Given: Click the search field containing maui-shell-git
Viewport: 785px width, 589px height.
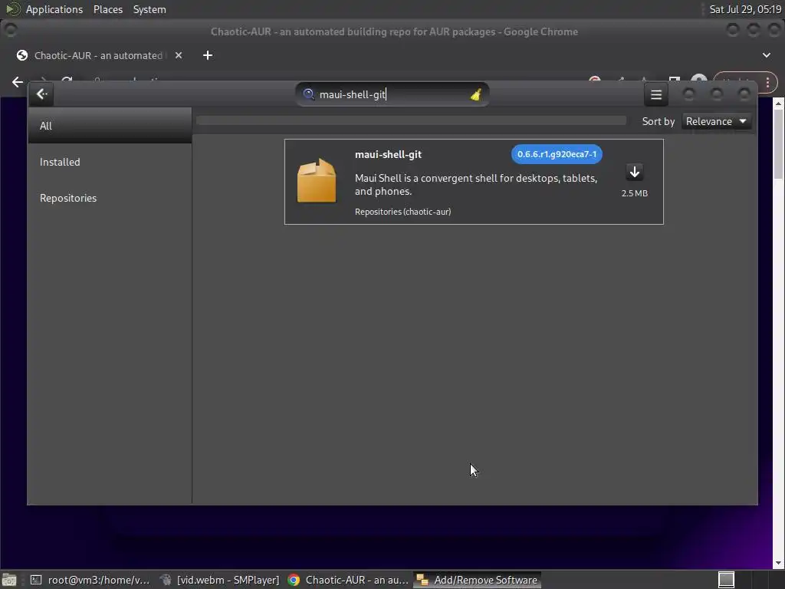Looking at the screenshot, I should pyautogui.click(x=392, y=94).
